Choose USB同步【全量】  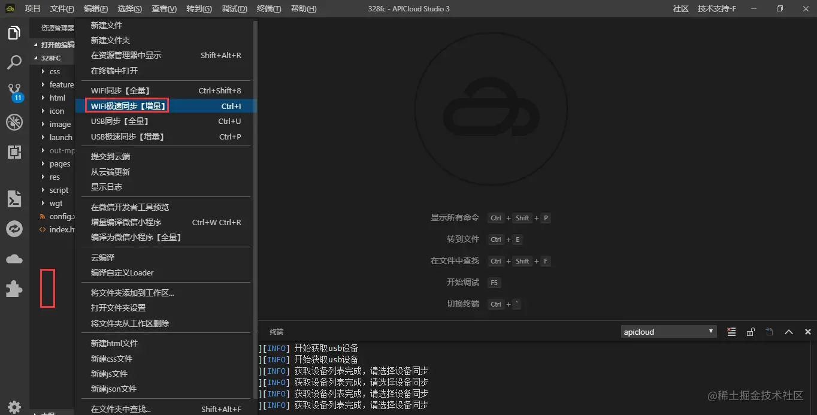(x=166, y=121)
